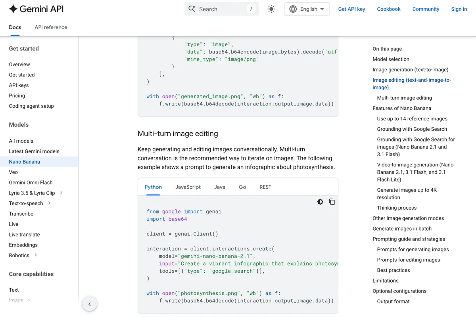The image size is (476, 317).
Task: Jump to Video-to-image generation section
Action: (x=415, y=172)
